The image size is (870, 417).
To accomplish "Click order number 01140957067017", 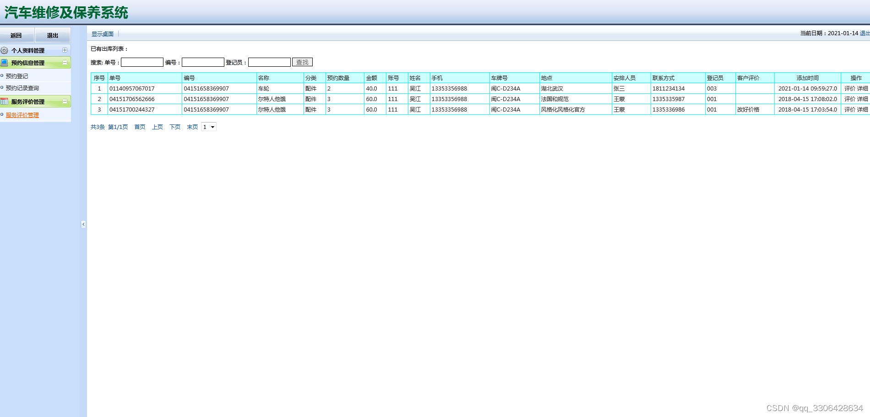I will (x=132, y=89).
